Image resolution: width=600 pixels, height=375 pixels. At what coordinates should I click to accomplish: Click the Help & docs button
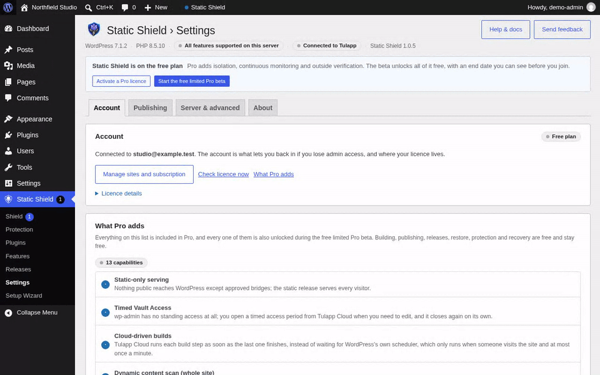click(506, 29)
